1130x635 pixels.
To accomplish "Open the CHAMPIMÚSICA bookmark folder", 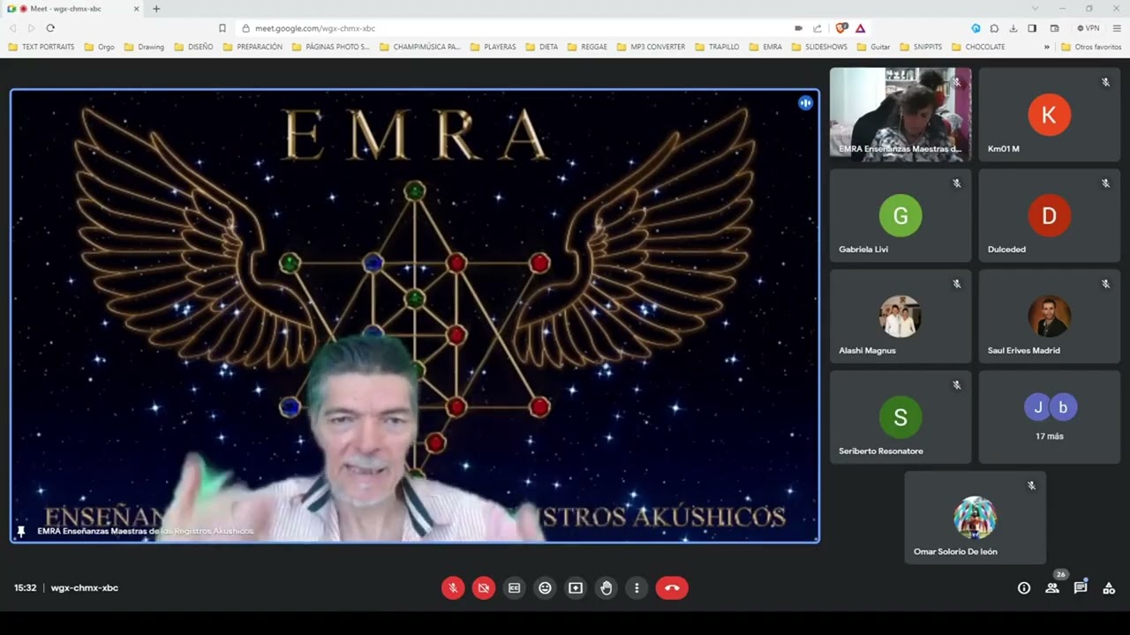I will (x=420, y=47).
